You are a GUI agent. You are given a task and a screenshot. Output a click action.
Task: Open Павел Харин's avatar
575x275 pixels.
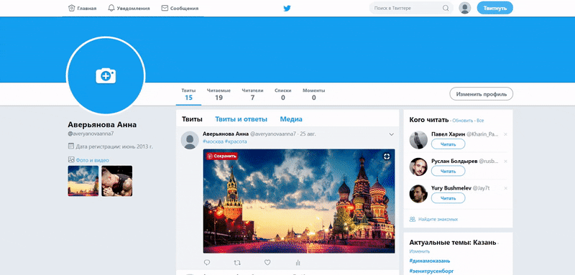click(418, 140)
